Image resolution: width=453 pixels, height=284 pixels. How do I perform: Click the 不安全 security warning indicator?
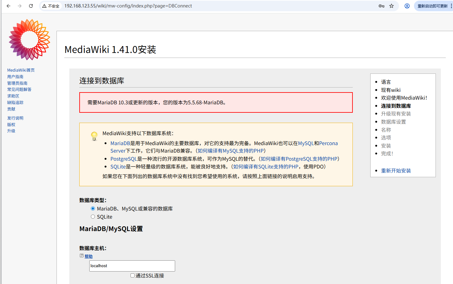point(51,6)
